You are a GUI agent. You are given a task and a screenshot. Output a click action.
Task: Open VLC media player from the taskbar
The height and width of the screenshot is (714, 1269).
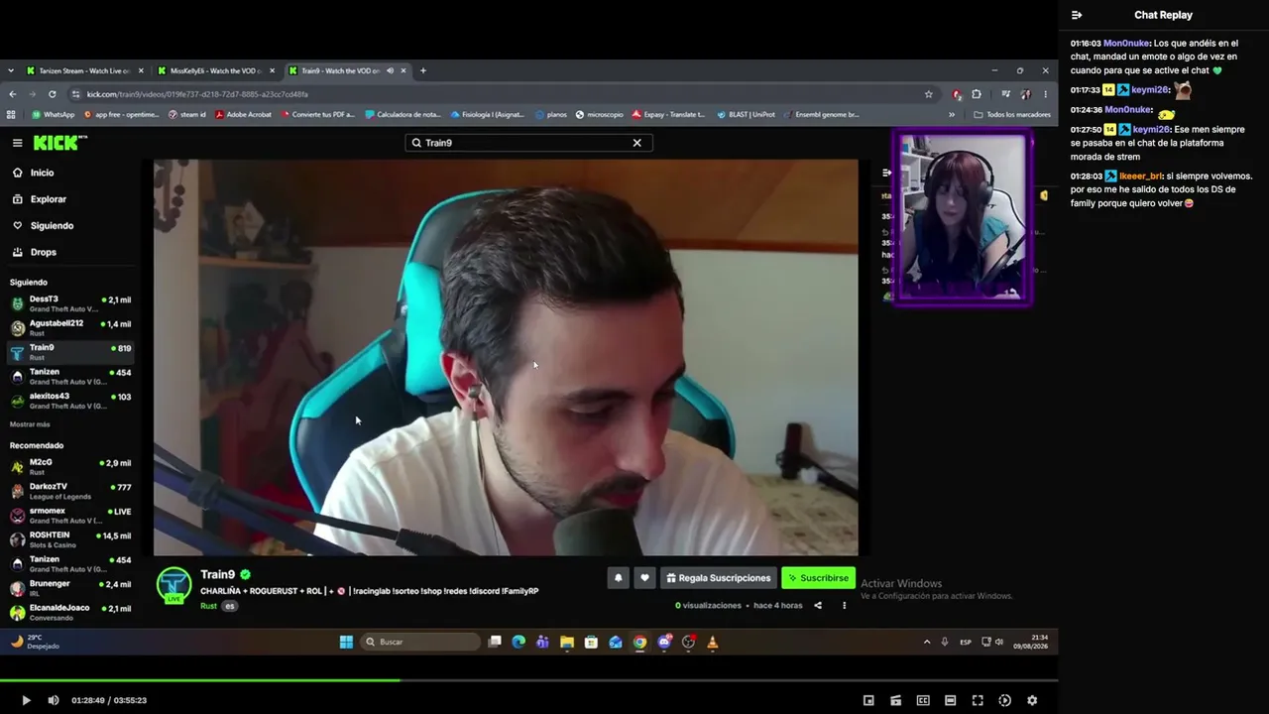pyautogui.click(x=713, y=642)
